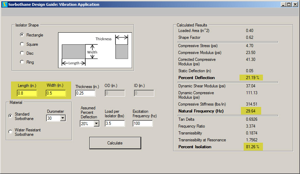Image resolution: width=300 pixels, height=174 pixels.
Task: Click the Percent Deflection label
Action: 197,78
